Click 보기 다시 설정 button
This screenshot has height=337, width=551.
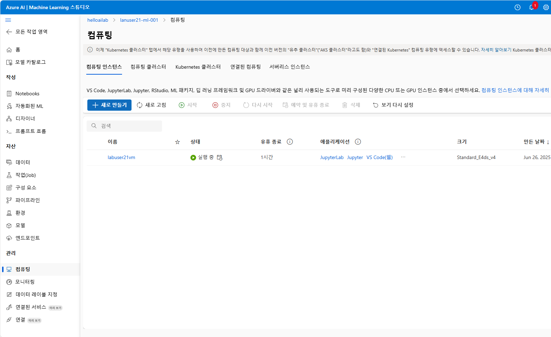coord(393,105)
